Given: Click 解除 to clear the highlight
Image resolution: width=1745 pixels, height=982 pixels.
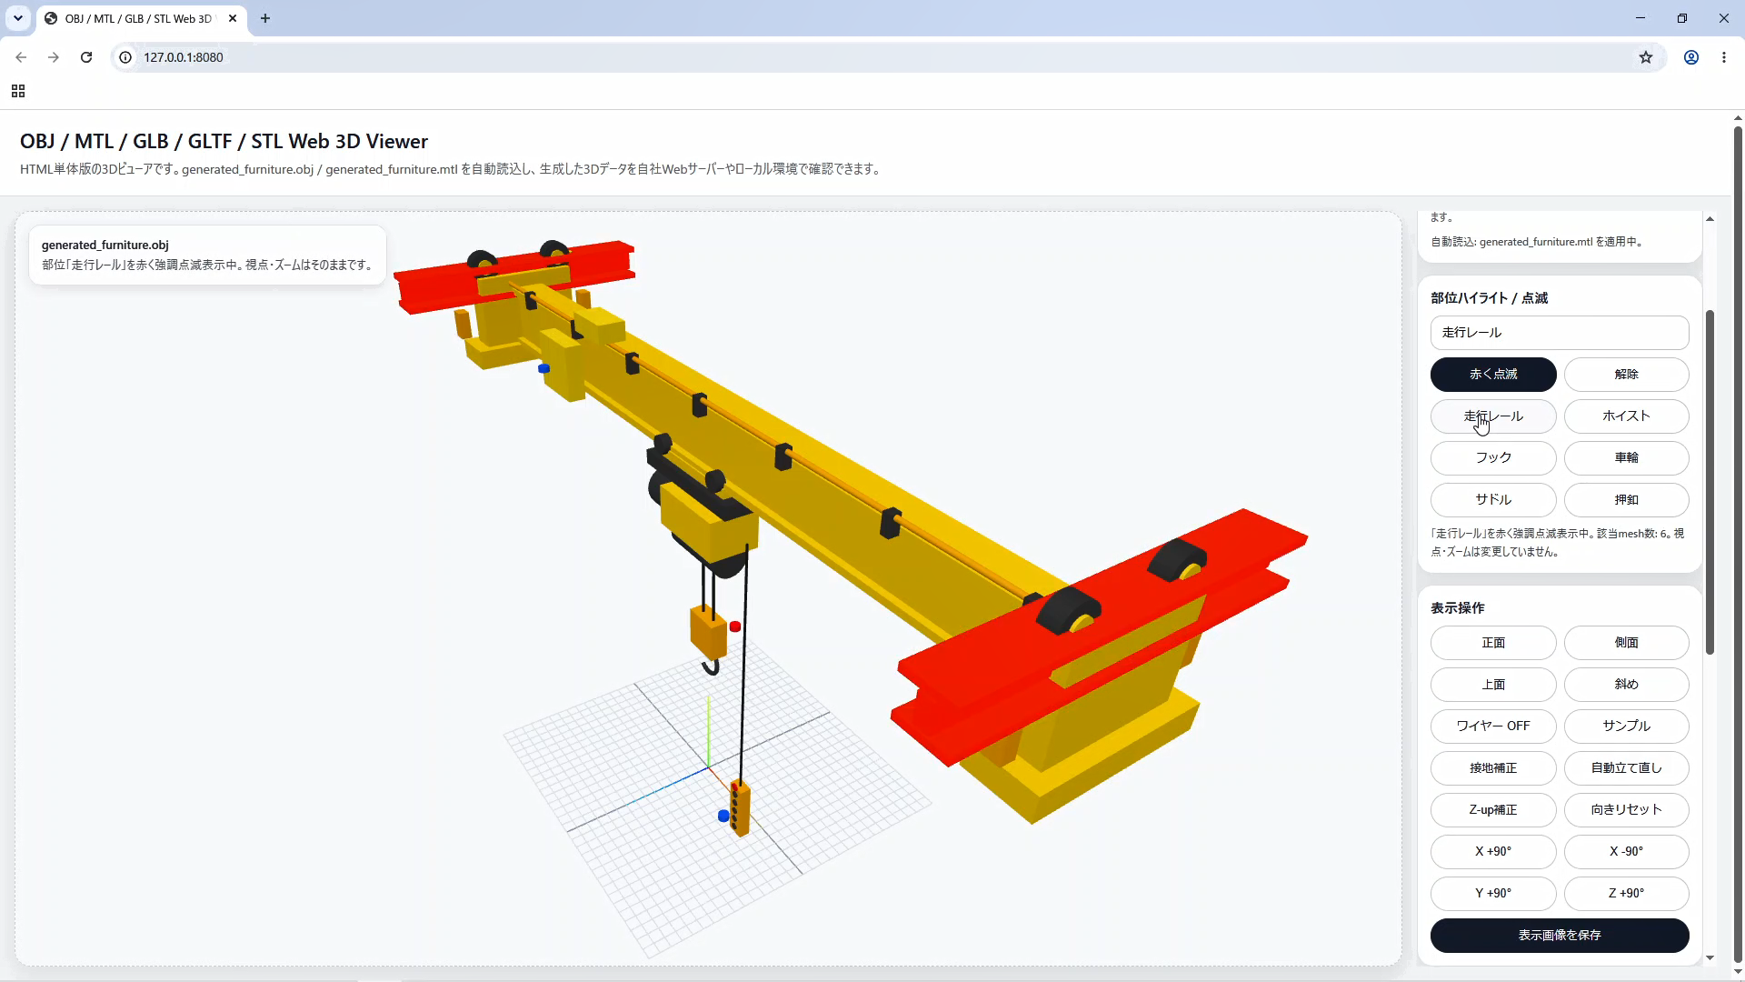Looking at the screenshot, I should (1627, 375).
